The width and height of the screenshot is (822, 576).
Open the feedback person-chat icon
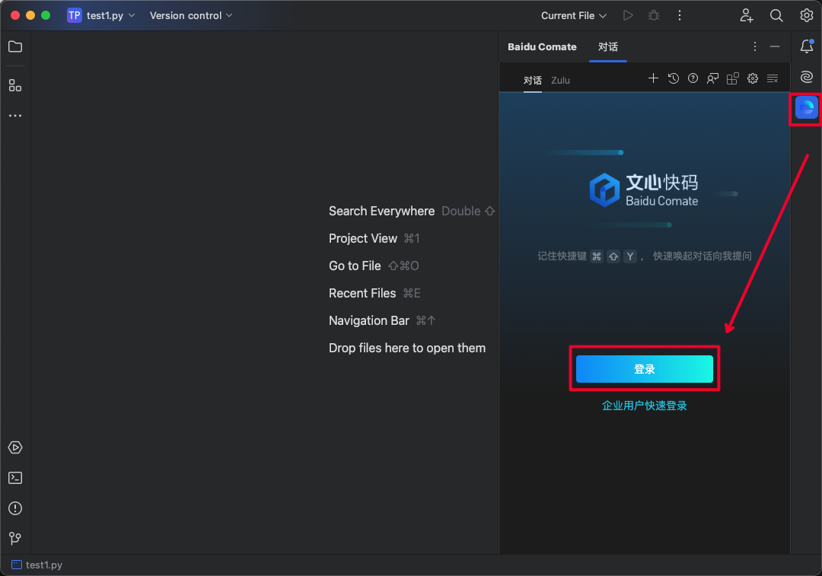(712, 78)
